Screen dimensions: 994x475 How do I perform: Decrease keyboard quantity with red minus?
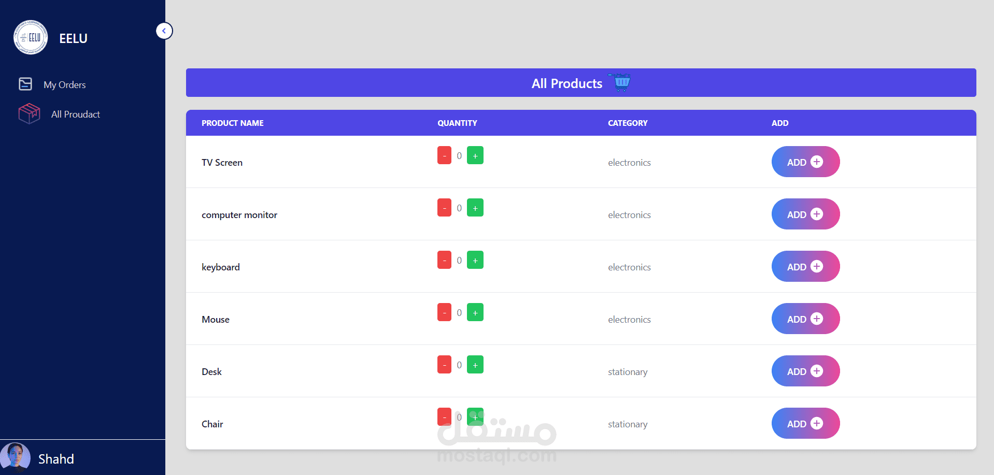tap(444, 260)
